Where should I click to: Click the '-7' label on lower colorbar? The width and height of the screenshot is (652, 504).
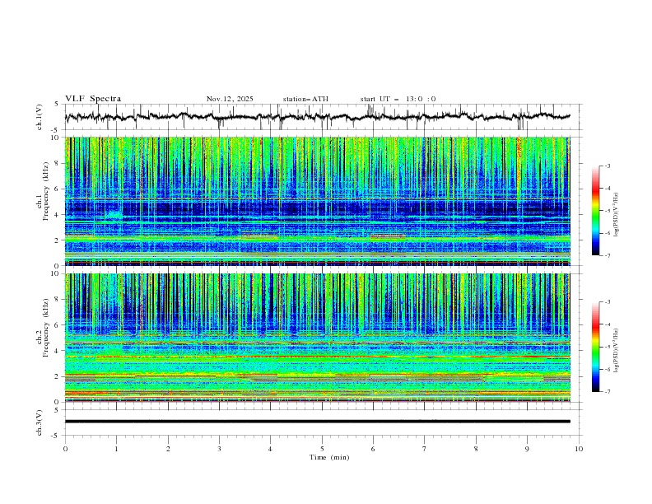[x=607, y=392]
